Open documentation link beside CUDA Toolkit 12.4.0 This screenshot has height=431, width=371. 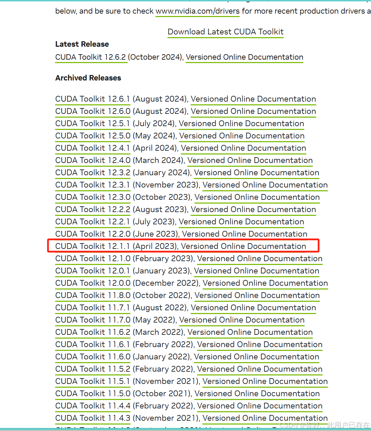tap(250, 160)
